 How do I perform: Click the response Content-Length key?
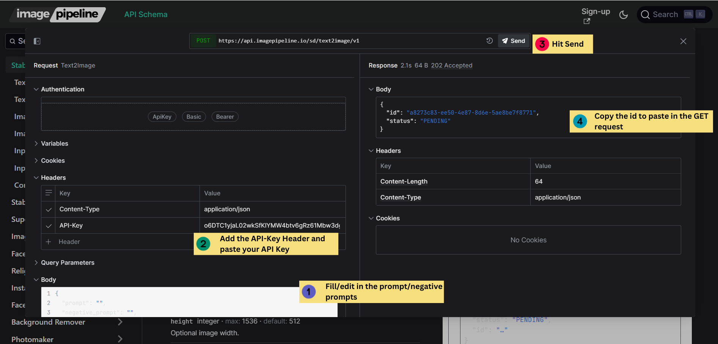[404, 181]
